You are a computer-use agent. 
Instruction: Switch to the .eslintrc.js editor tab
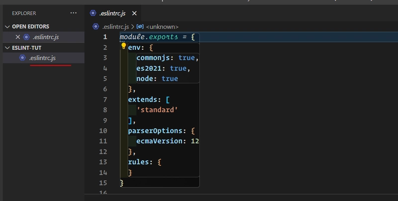[112, 13]
